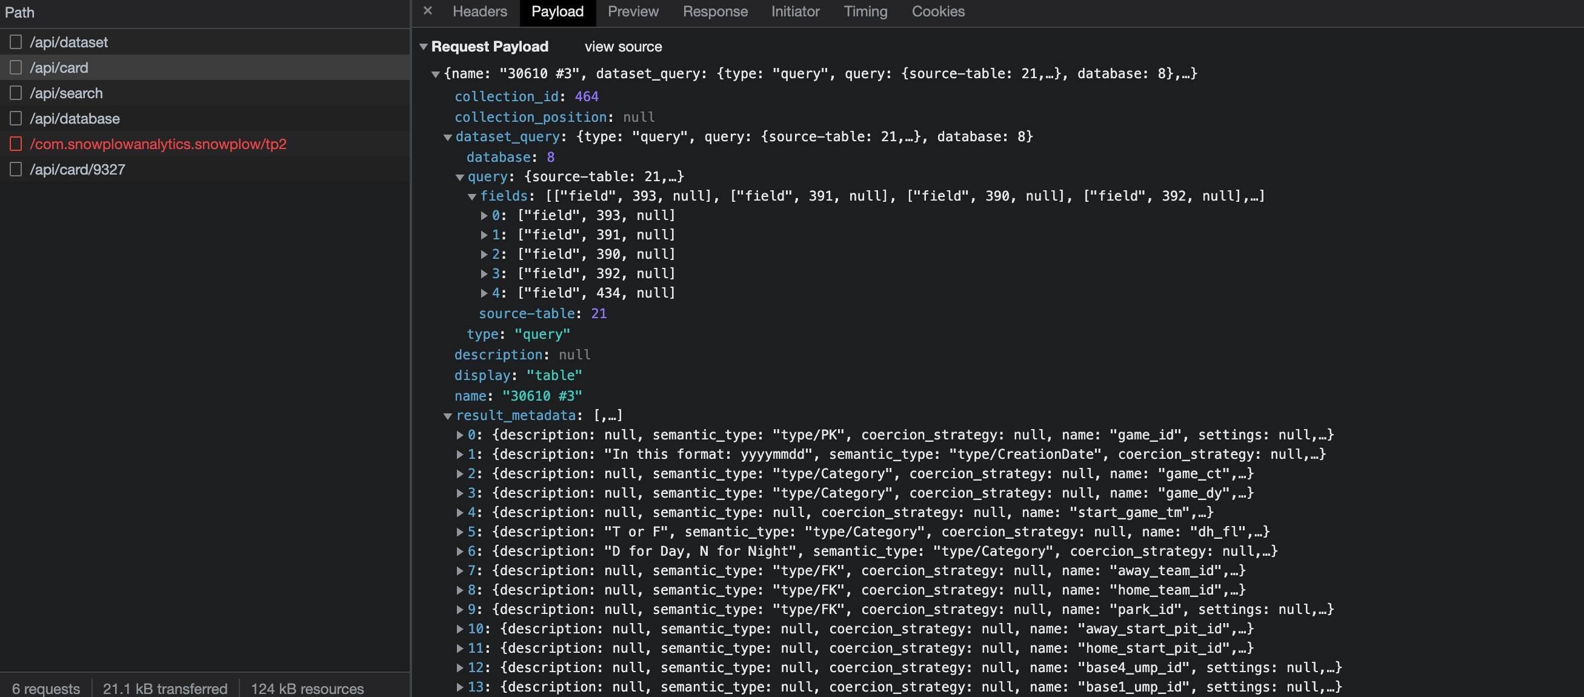This screenshot has width=1584, height=697.
Task: Switch to the Timing tab
Action: 865,11
